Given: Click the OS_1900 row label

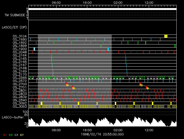Looking at the screenshot, I should (x=20, y=49).
